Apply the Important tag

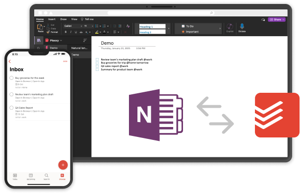coord(190,32)
